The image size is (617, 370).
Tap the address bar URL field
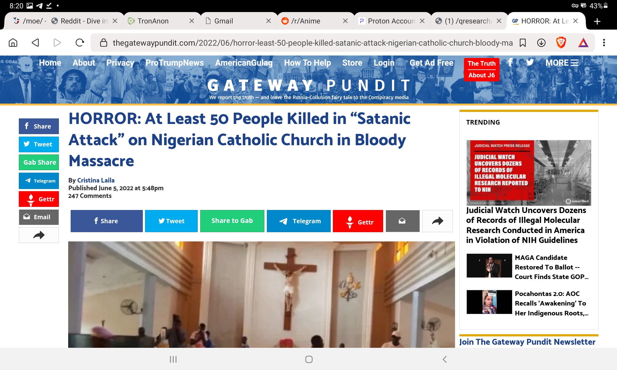tap(312, 43)
